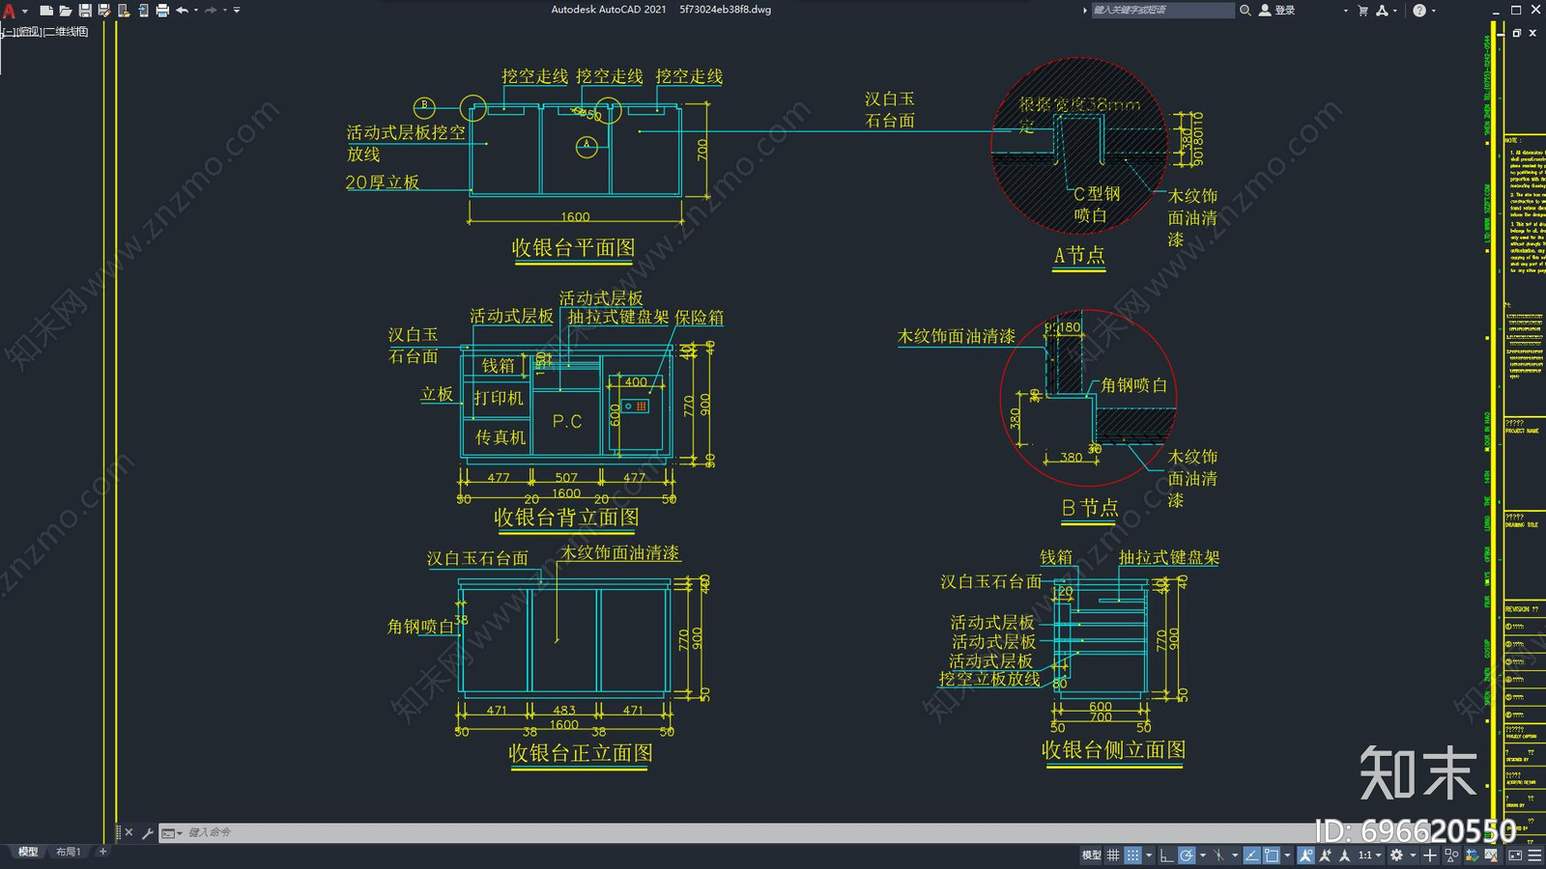Screen dimensions: 1546x869
Task: Click the Plot printer icon
Action: tap(162, 11)
